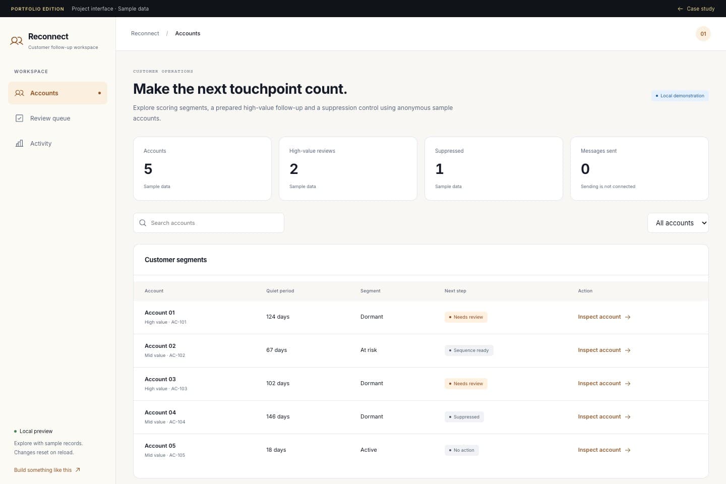Select the High-value reviews stat card
This screenshot has width=726, height=484.
[x=348, y=169]
